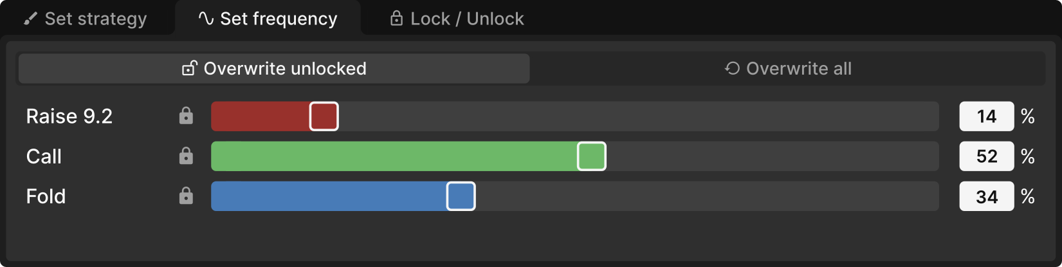Select the Set frequency tab
Viewport: 1062px width, 267px height.
(268, 19)
